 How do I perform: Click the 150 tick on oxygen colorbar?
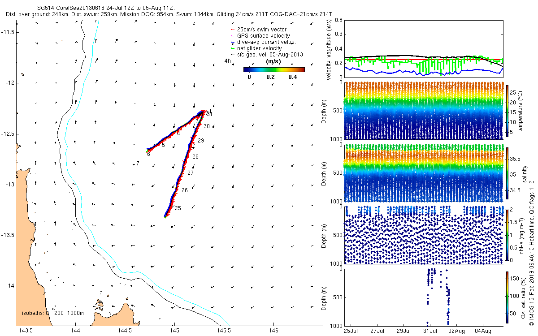[514, 278]
